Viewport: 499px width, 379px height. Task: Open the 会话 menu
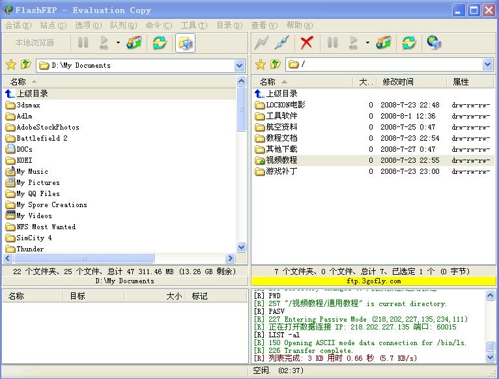click(x=18, y=25)
